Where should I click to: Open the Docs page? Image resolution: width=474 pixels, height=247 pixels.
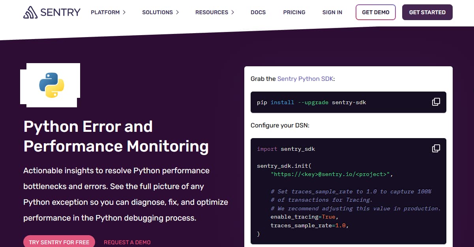click(x=258, y=12)
